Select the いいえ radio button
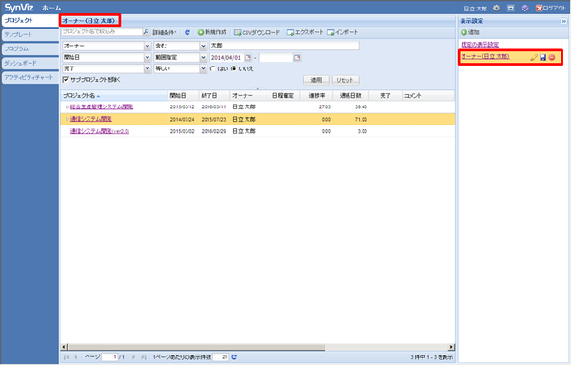Viewport: 571px width, 365px height. (x=234, y=68)
